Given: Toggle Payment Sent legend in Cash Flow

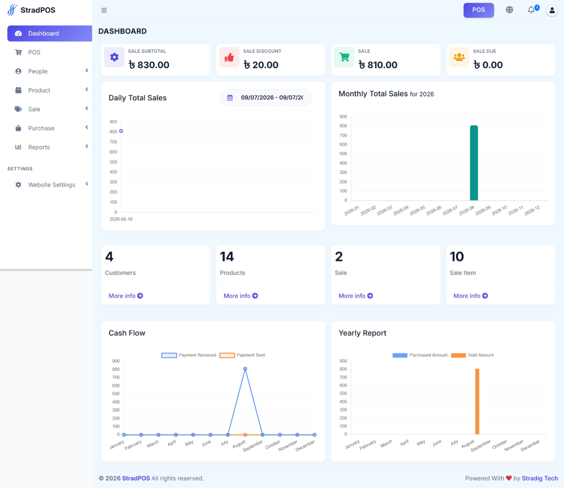Looking at the screenshot, I should [242, 355].
